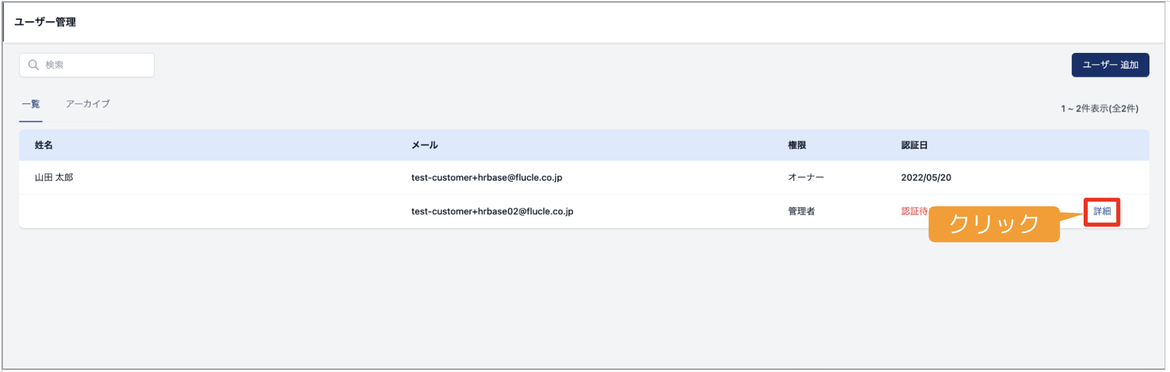Click the オーナー role cell
This screenshot has height=372, width=1170.
click(806, 177)
